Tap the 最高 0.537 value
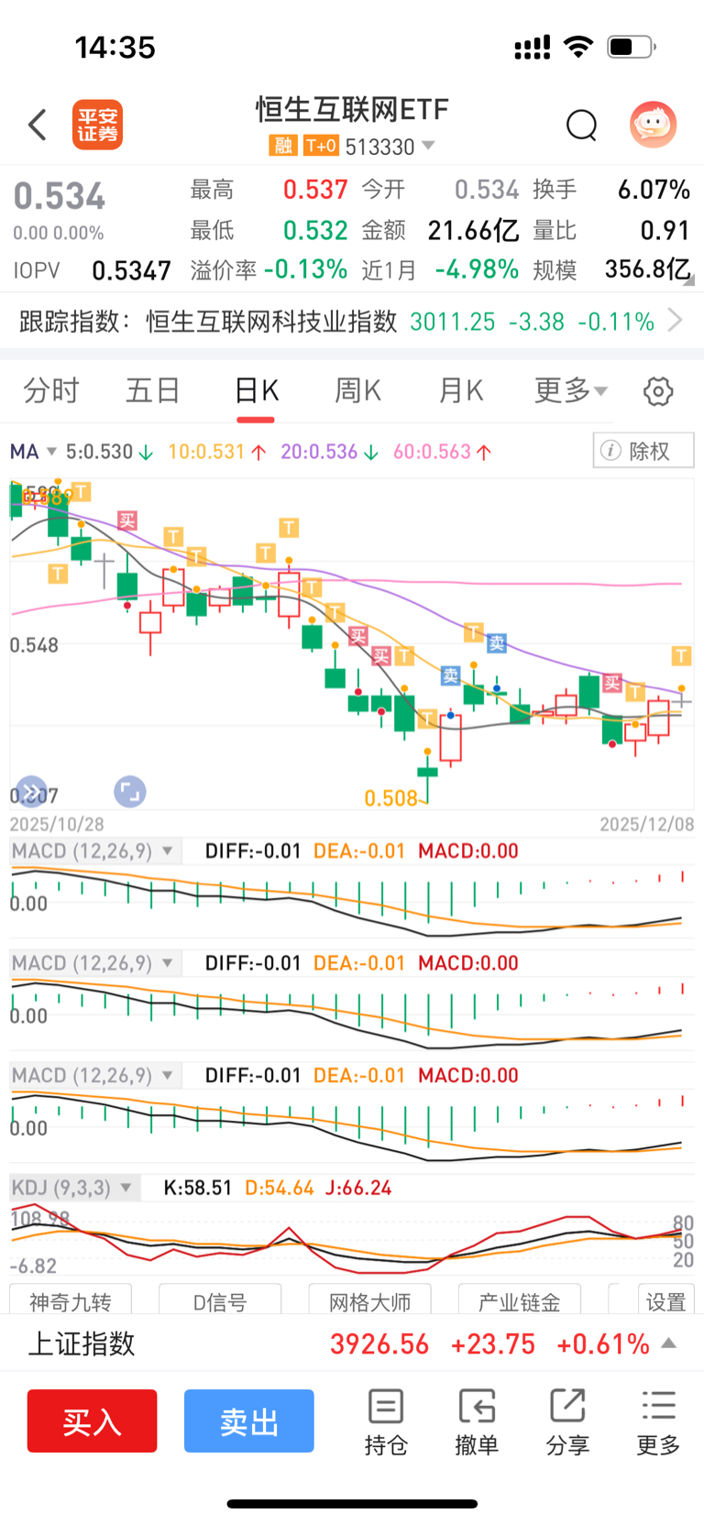The height and width of the screenshot is (1524, 704). tap(315, 190)
